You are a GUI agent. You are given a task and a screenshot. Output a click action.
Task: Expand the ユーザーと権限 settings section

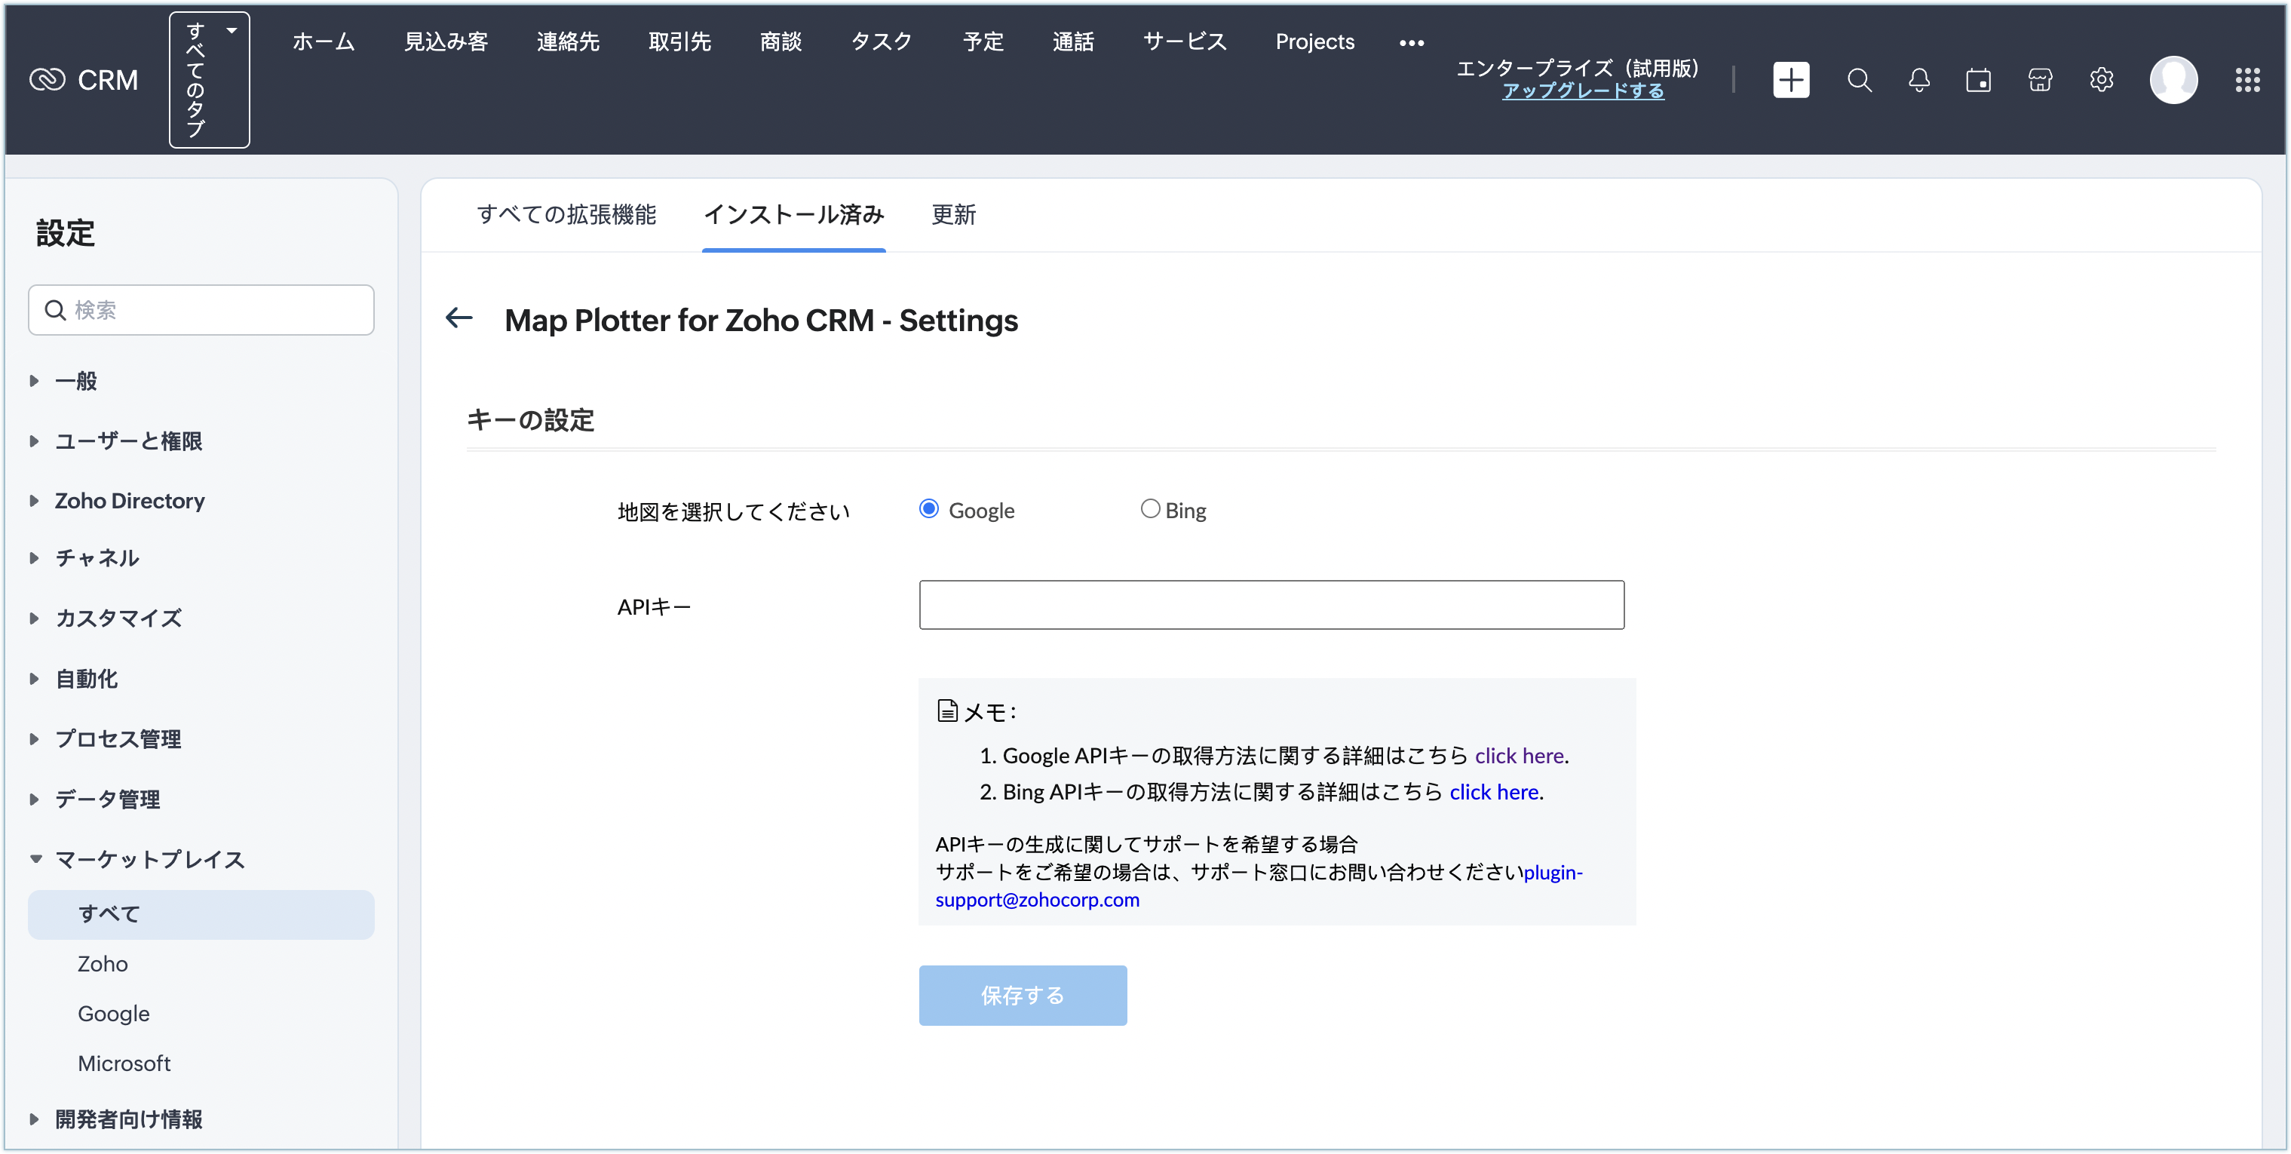click(128, 441)
